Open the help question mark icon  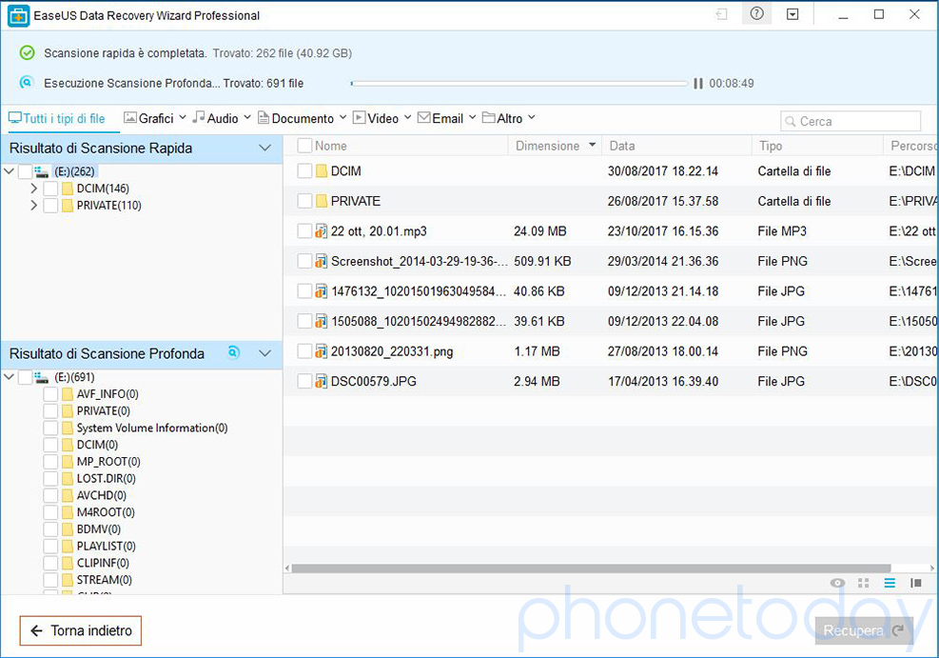[756, 14]
